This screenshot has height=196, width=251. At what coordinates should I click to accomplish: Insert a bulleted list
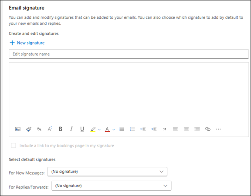coord(122,129)
